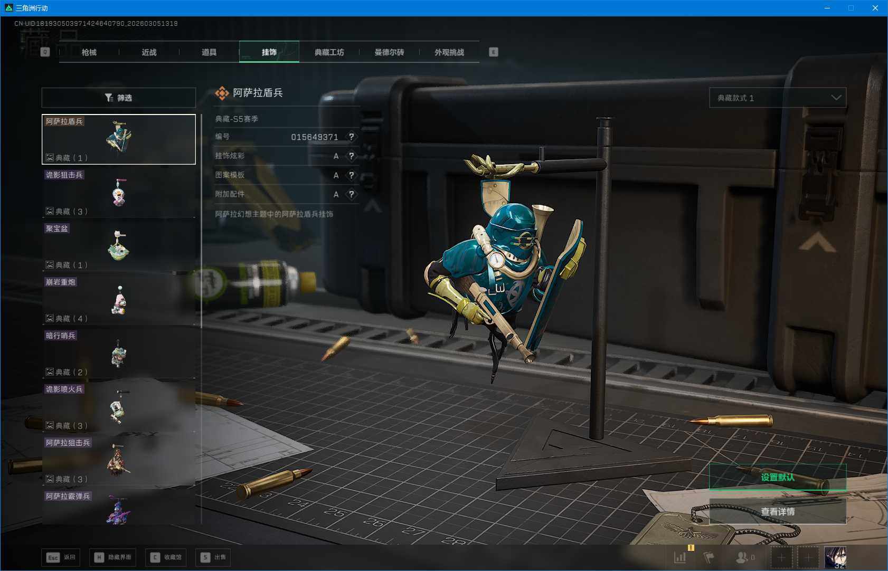
Task: Switch to the 枪械 tab
Action: 89,52
